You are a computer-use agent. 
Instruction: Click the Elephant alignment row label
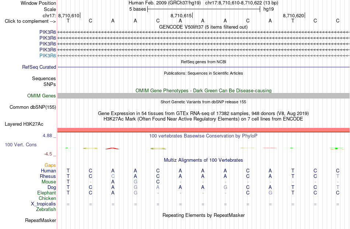click(46, 193)
